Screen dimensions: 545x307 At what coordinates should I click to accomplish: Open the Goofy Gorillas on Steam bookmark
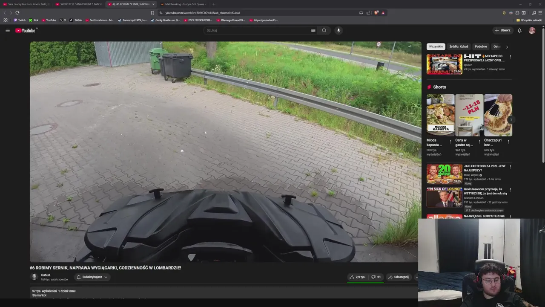tap(165, 20)
